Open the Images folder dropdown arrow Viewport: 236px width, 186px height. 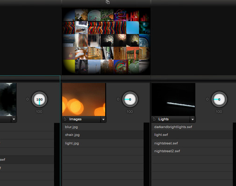pos(103,120)
